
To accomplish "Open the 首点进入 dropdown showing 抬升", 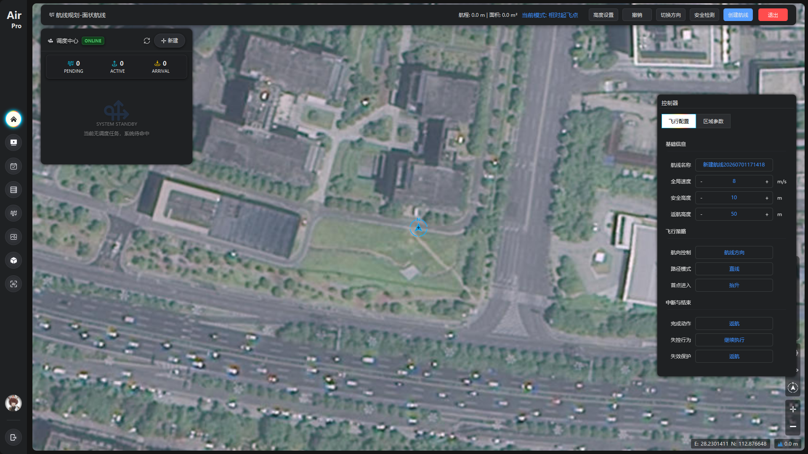I will click(734, 285).
